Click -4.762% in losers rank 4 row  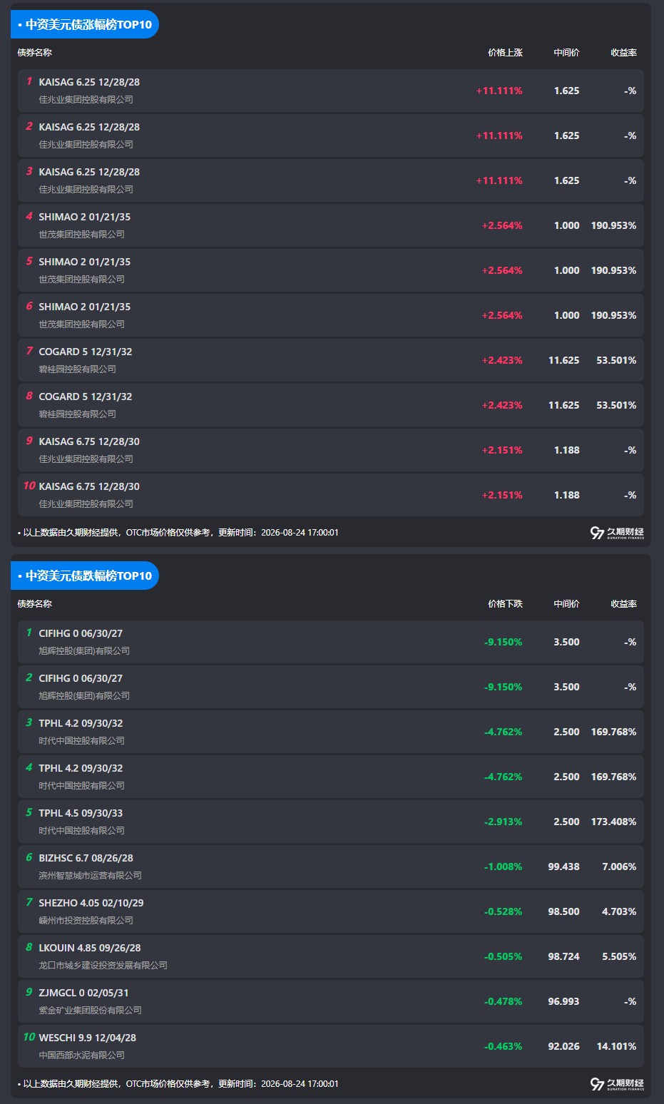tap(503, 777)
